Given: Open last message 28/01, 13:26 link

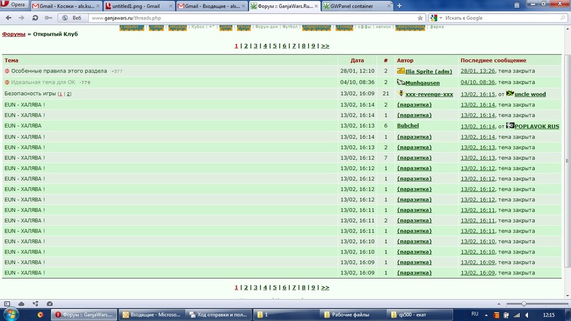Looking at the screenshot, I should 478,71.
